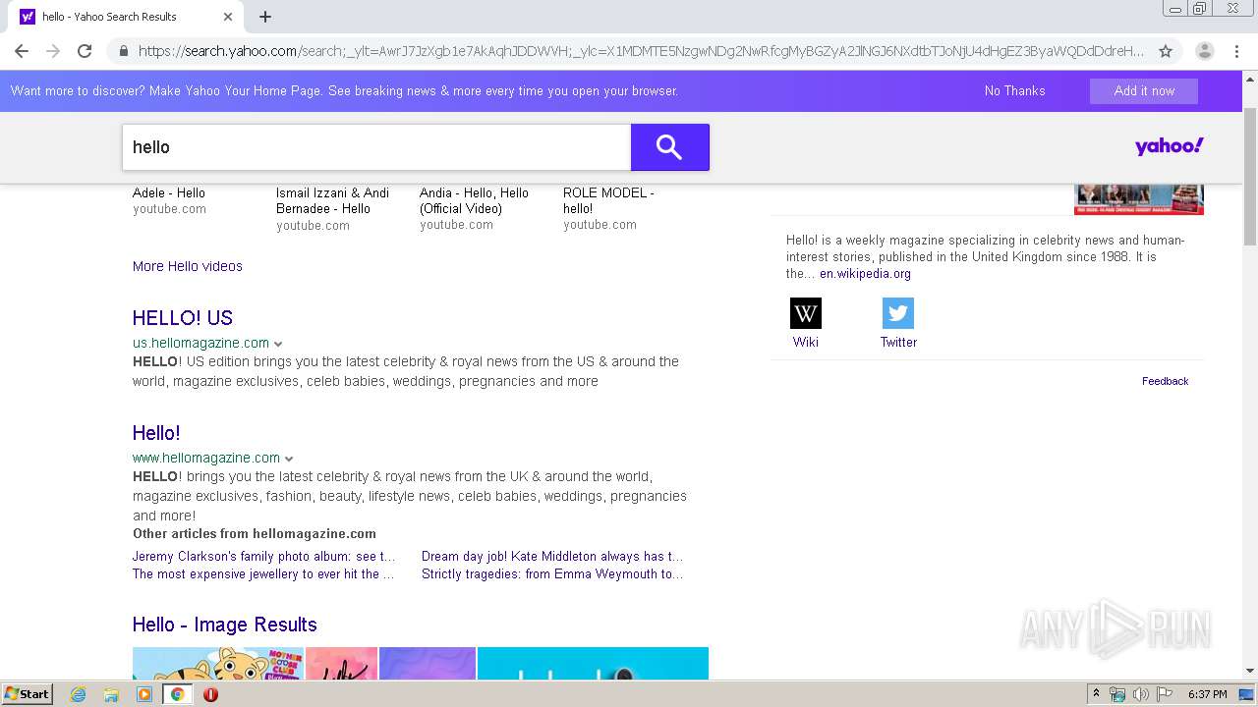Open the blue image result thumbnail

click(593, 663)
